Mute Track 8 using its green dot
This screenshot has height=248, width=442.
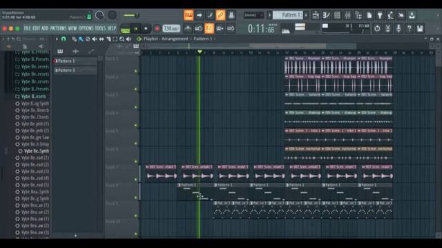pyautogui.click(x=135, y=198)
